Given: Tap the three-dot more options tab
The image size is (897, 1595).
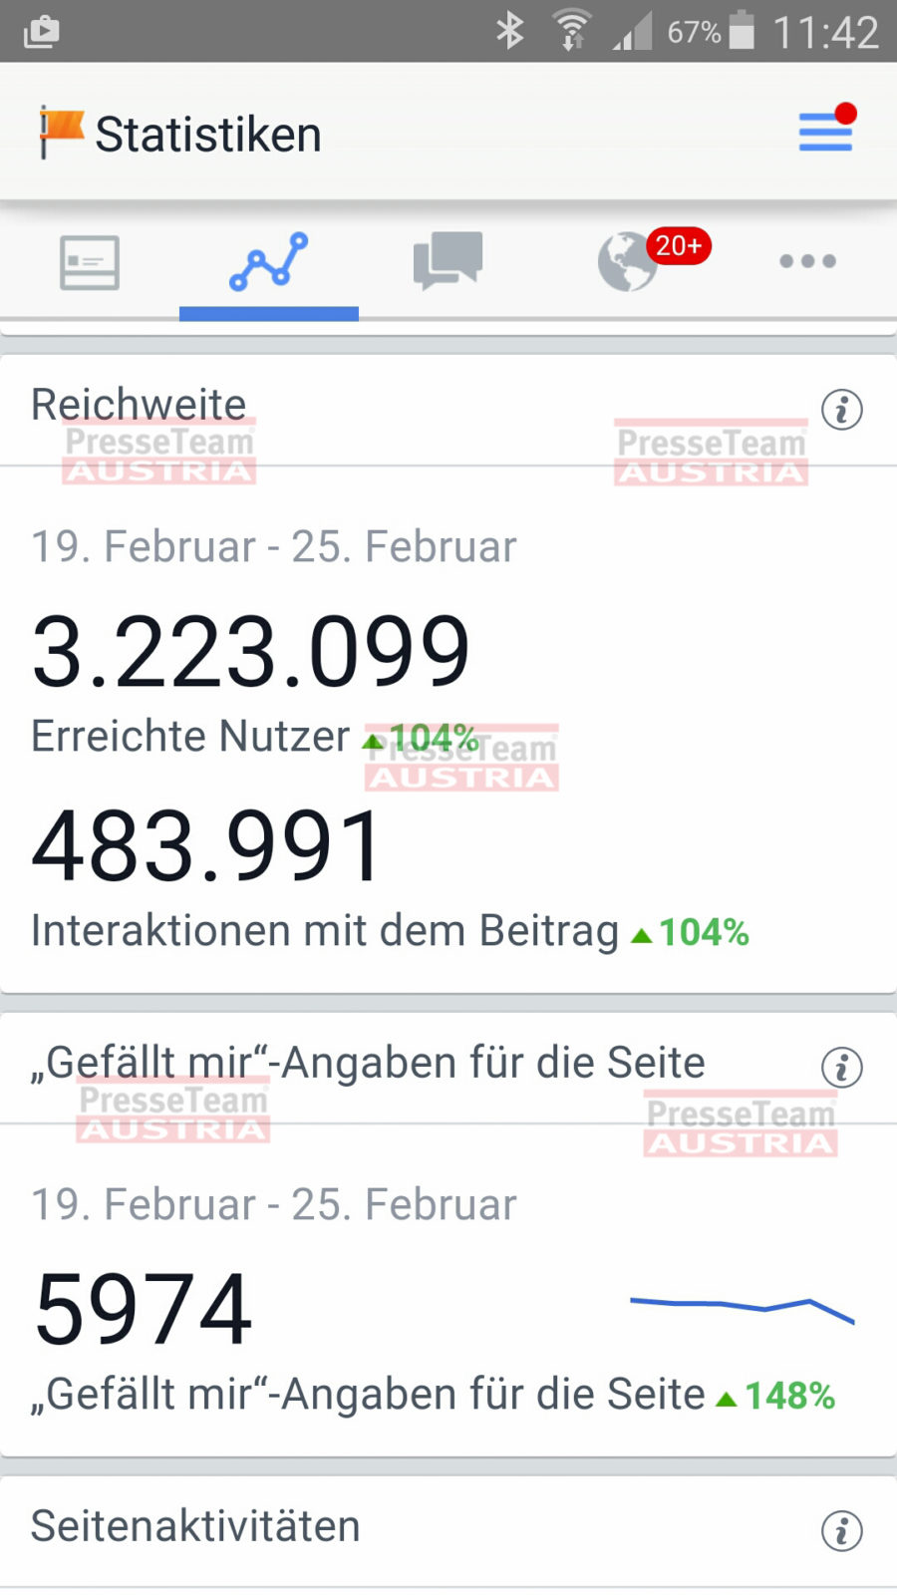Looking at the screenshot, I should pos(807,261).
